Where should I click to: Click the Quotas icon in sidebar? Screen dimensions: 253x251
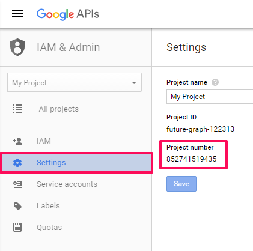[17, 228]
